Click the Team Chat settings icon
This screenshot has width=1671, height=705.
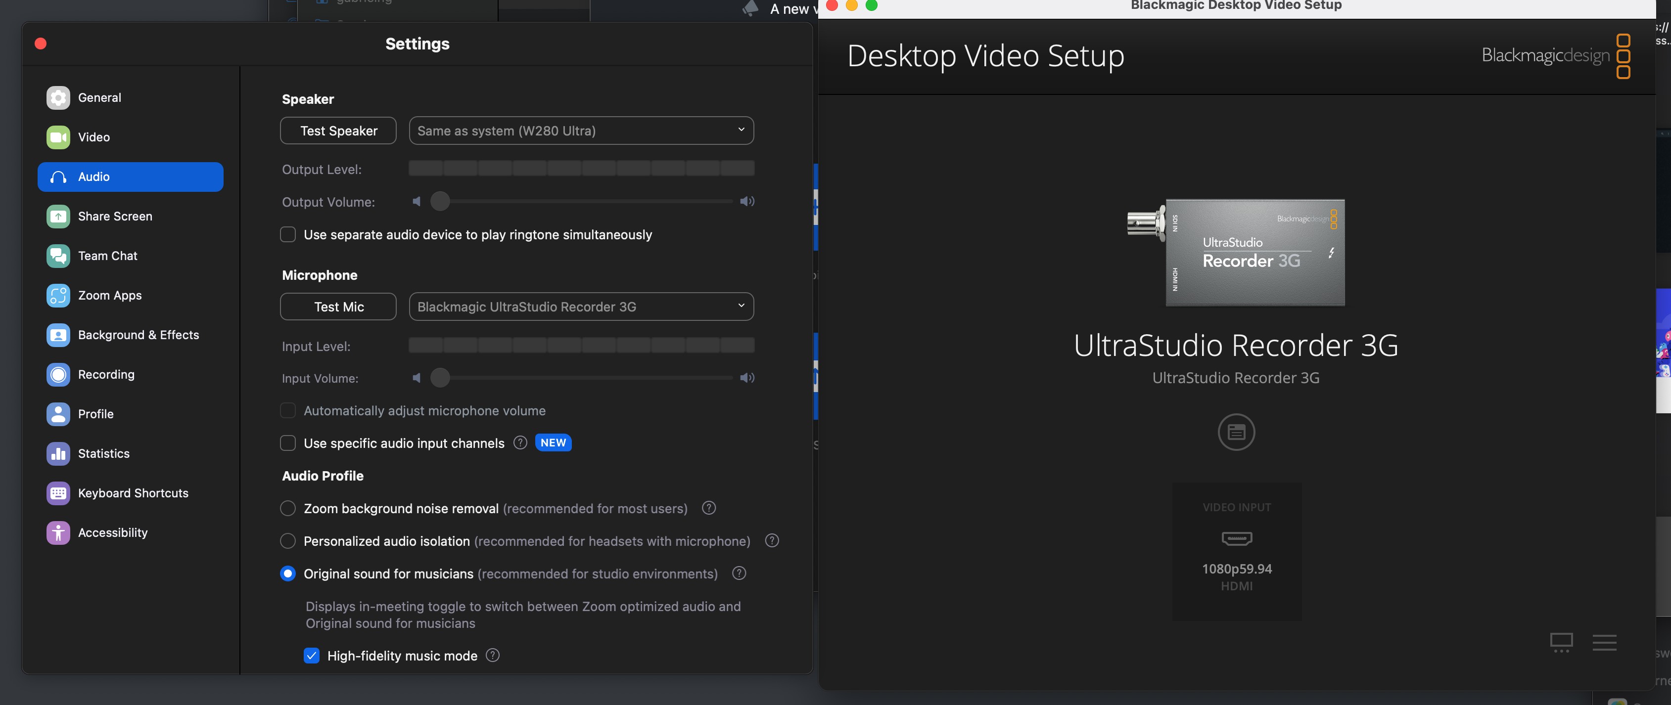coord(57,256)
